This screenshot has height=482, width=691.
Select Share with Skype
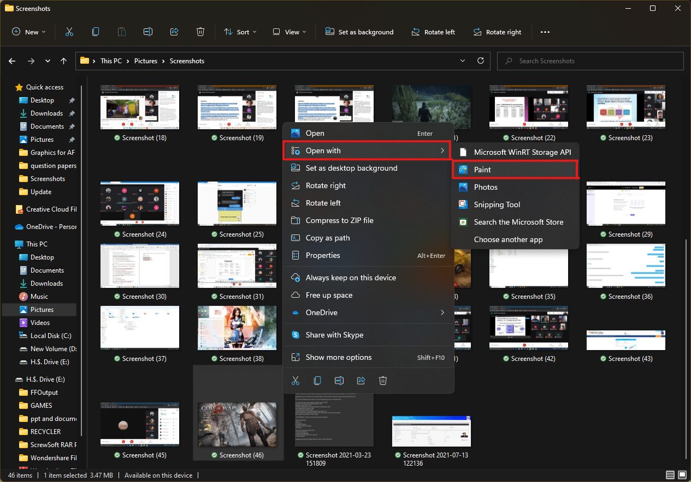point(368,335)
